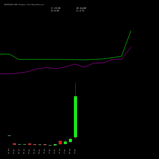Click the green indicator line at its final peak

coord(131,31)
